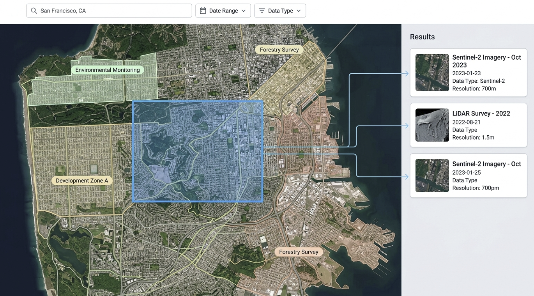Click arrowhead pointing to Sentinel-2 2023-01-25 card
534x296 pixels.
tap(406, 177)
